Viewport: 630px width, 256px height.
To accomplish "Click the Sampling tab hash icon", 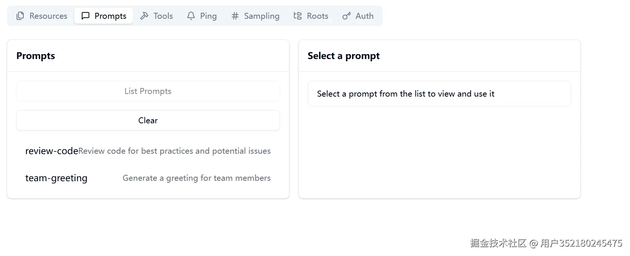I will (x=235, y=16).
